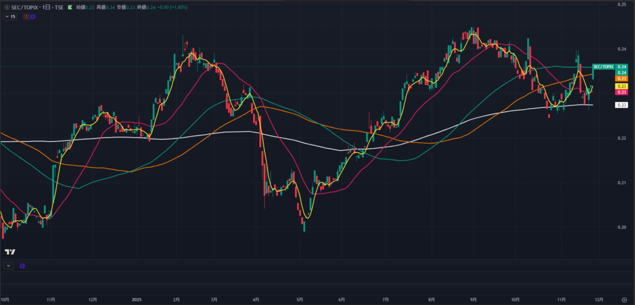
Task: Expand the lower pane legend chevron
Action: 8,265
